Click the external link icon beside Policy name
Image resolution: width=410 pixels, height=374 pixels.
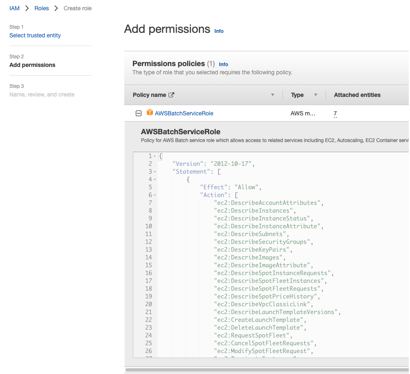click(x=171, y=95)
